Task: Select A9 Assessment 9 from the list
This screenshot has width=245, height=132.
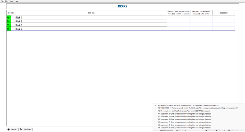Action: [184, 128]
